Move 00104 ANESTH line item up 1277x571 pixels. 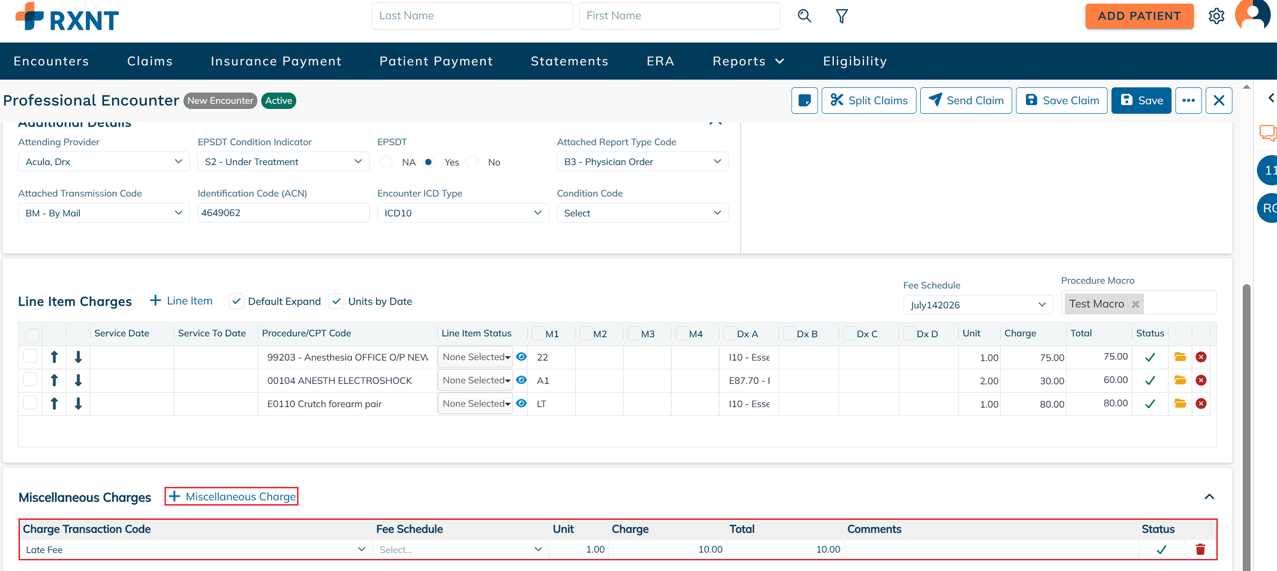tap(54, 380)
